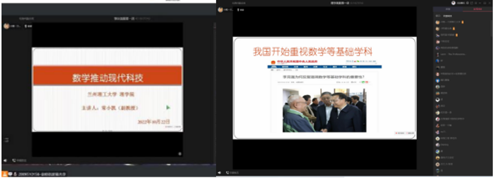
Task: Click the settings gear icon in top-right header
Action: (x=467, y=3)
